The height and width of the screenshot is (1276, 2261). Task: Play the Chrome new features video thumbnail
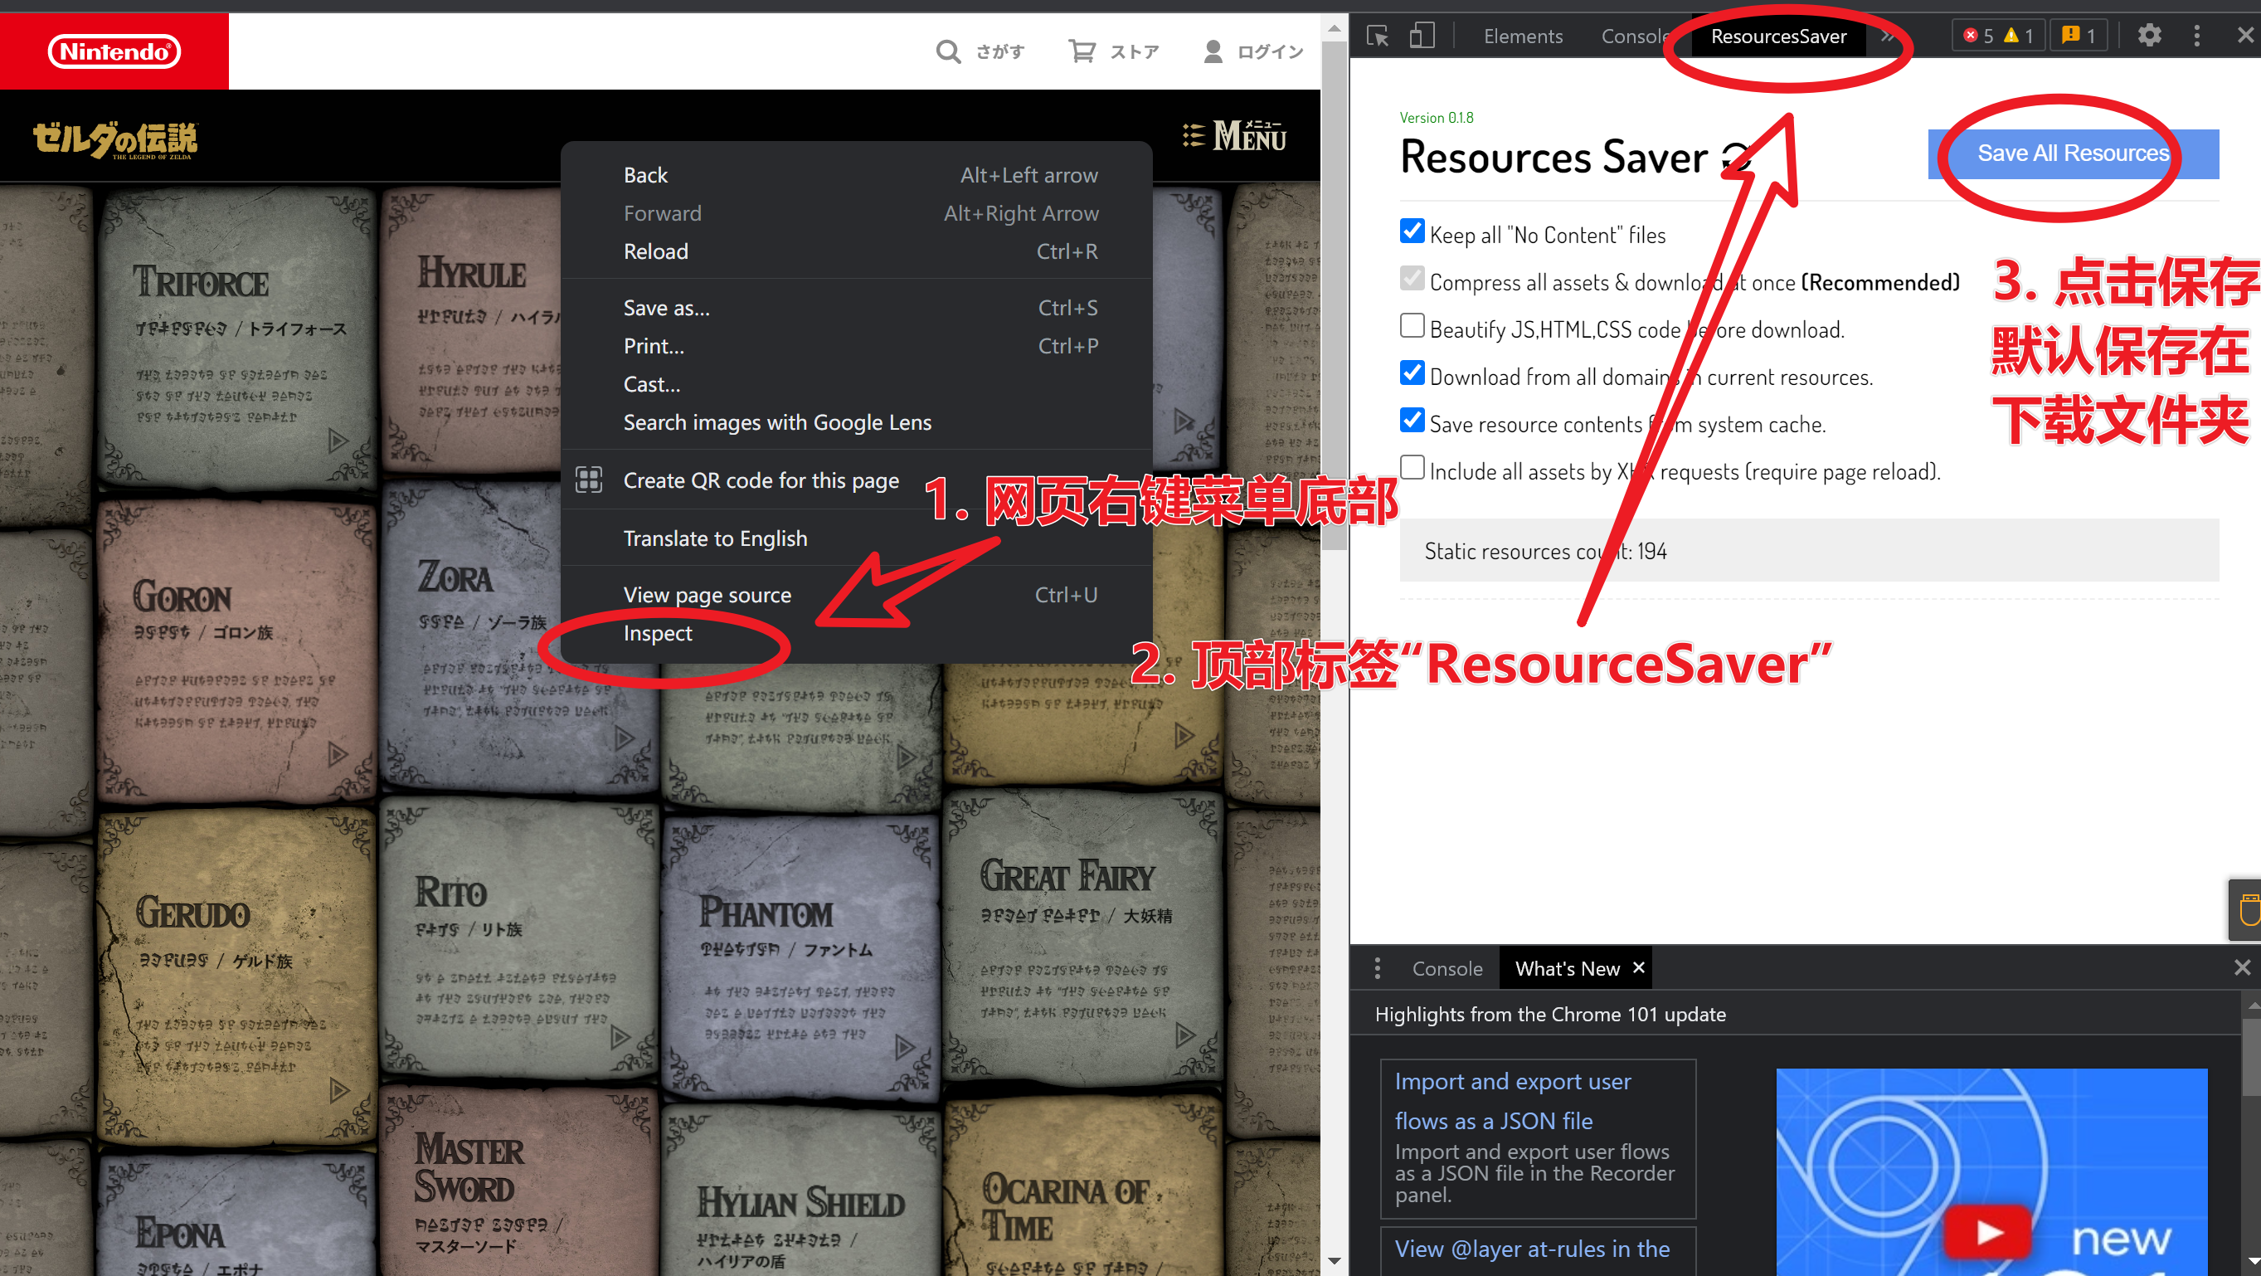(1988, 1231)
